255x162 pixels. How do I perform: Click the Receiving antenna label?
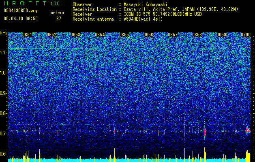point(93,19)
